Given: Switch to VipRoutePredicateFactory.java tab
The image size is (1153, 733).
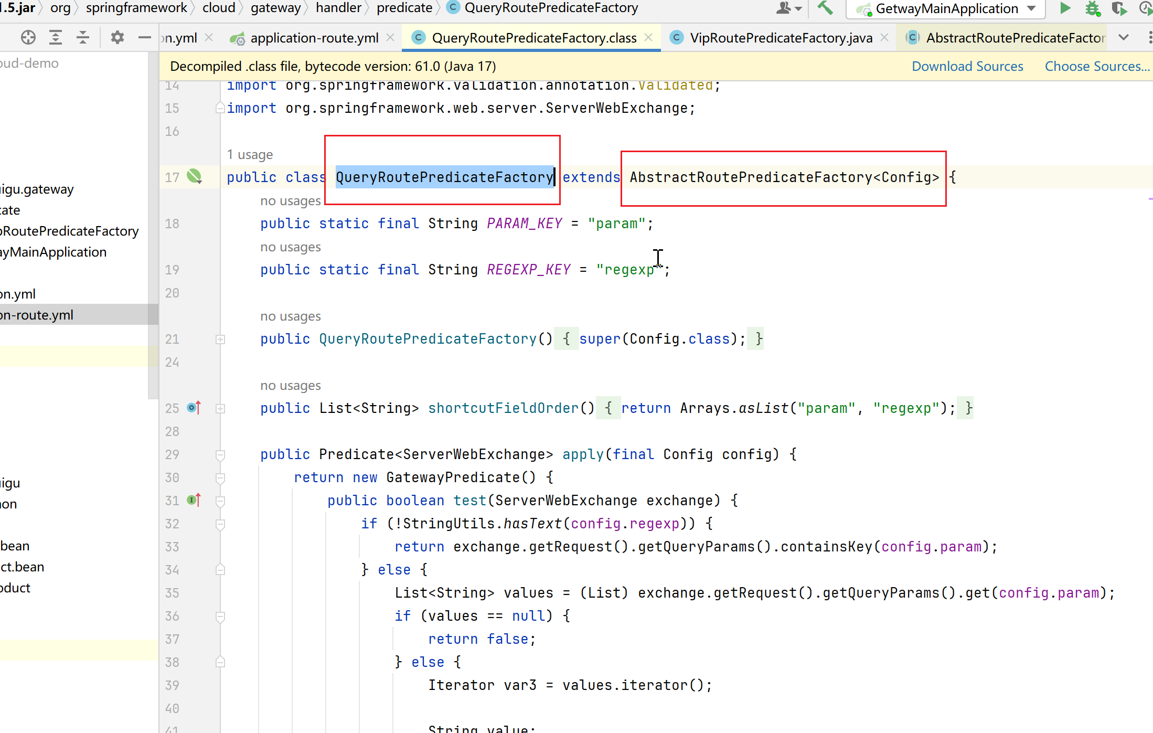Looking at the screenshot, I should [781, 38].
